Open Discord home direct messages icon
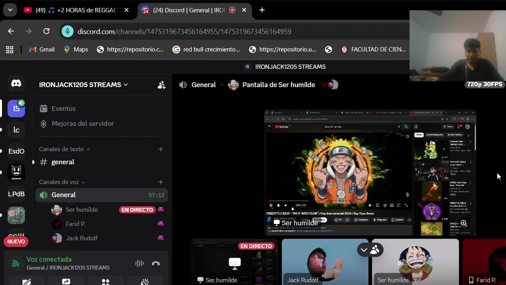The image size is (506, 285). tap(16, 83)
